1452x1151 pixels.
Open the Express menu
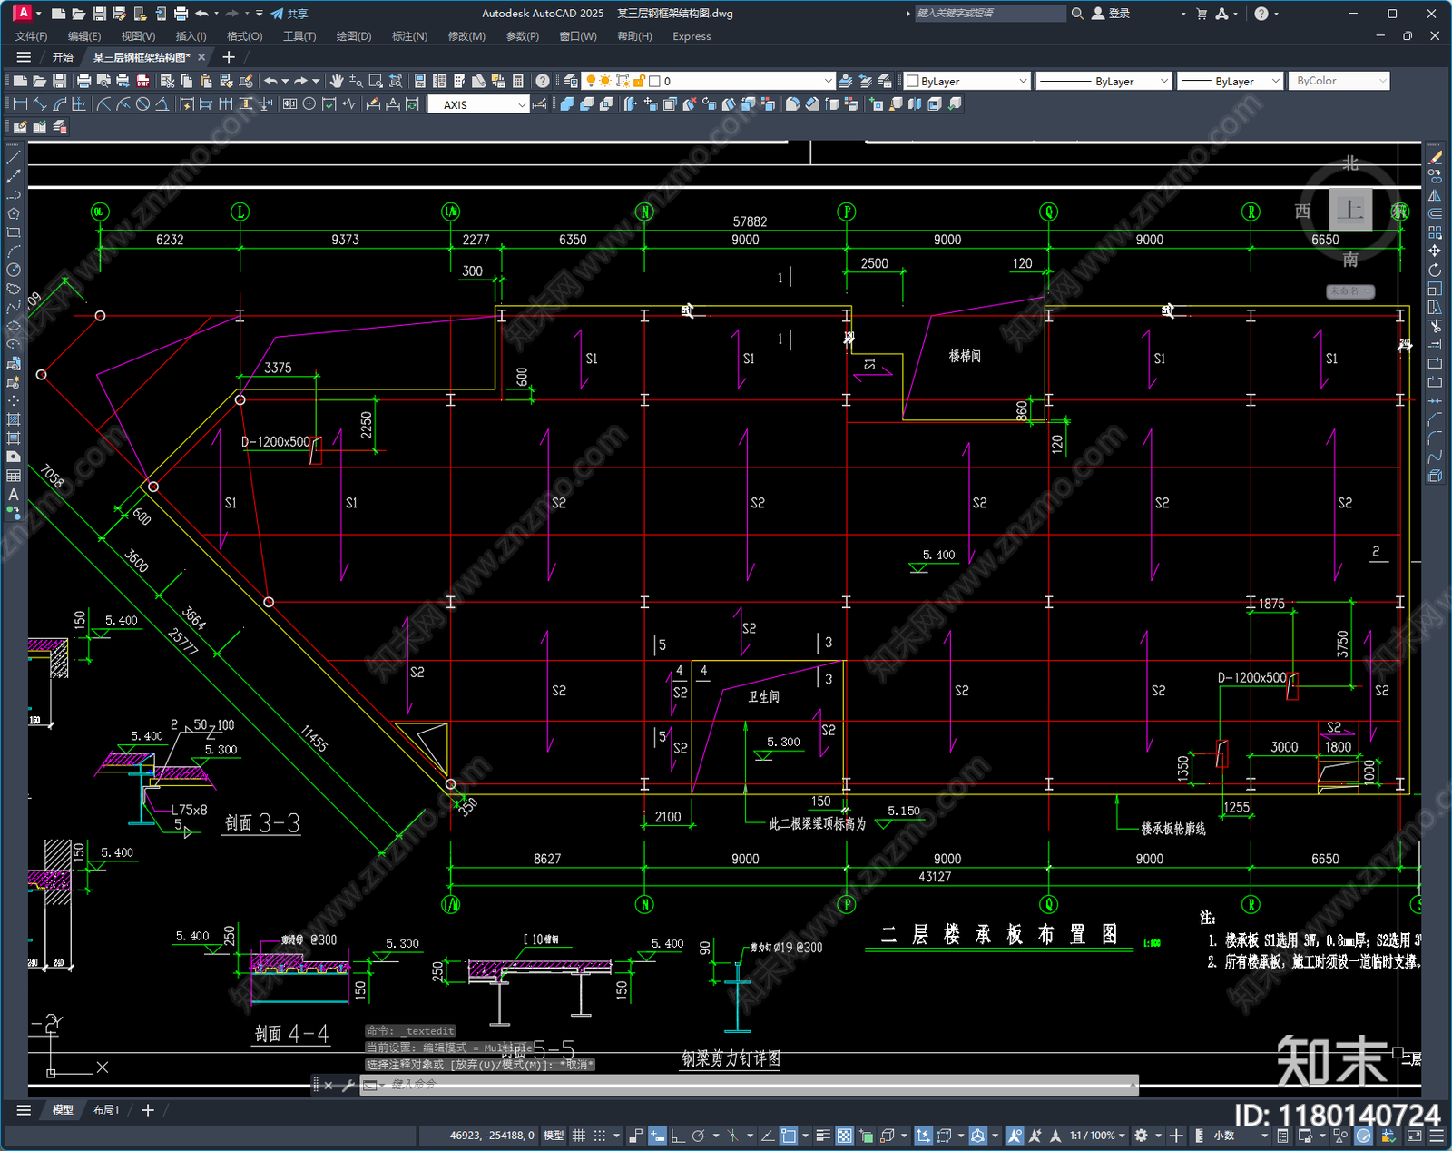692,36
